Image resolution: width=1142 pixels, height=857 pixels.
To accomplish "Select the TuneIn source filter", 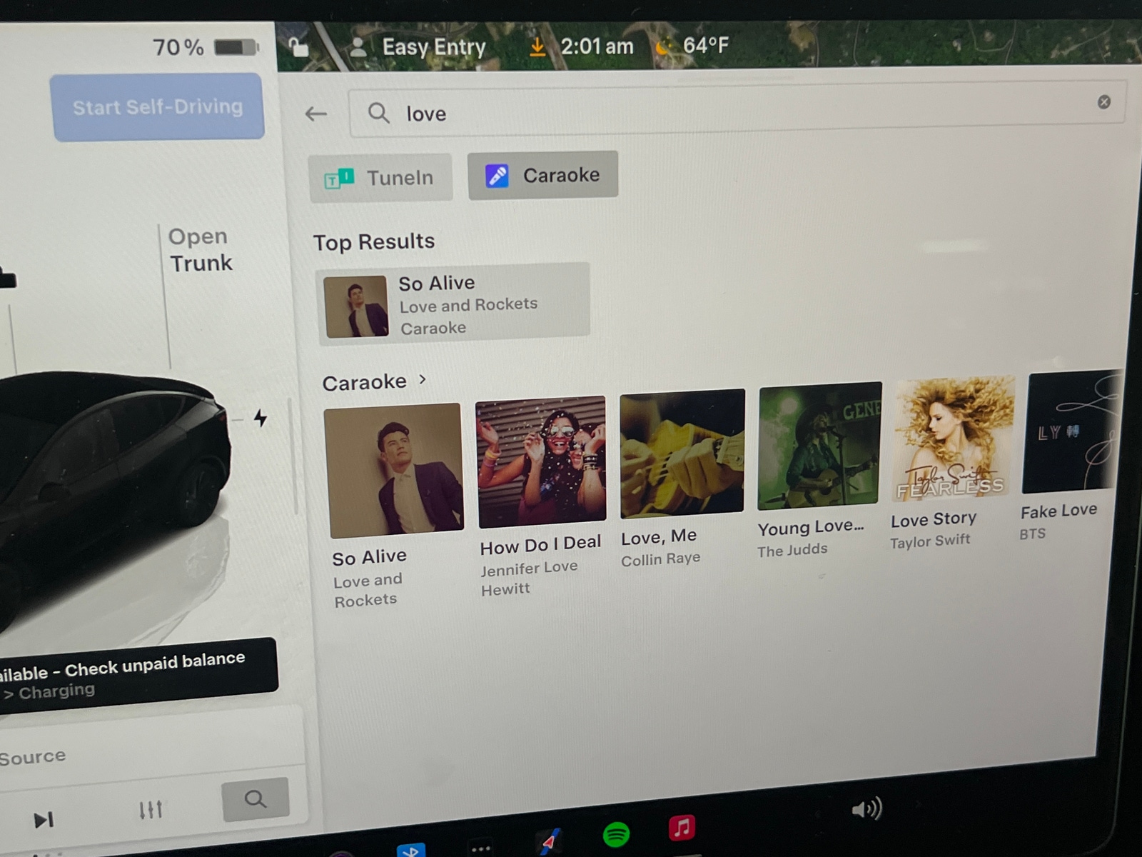I will pos(380,177).
